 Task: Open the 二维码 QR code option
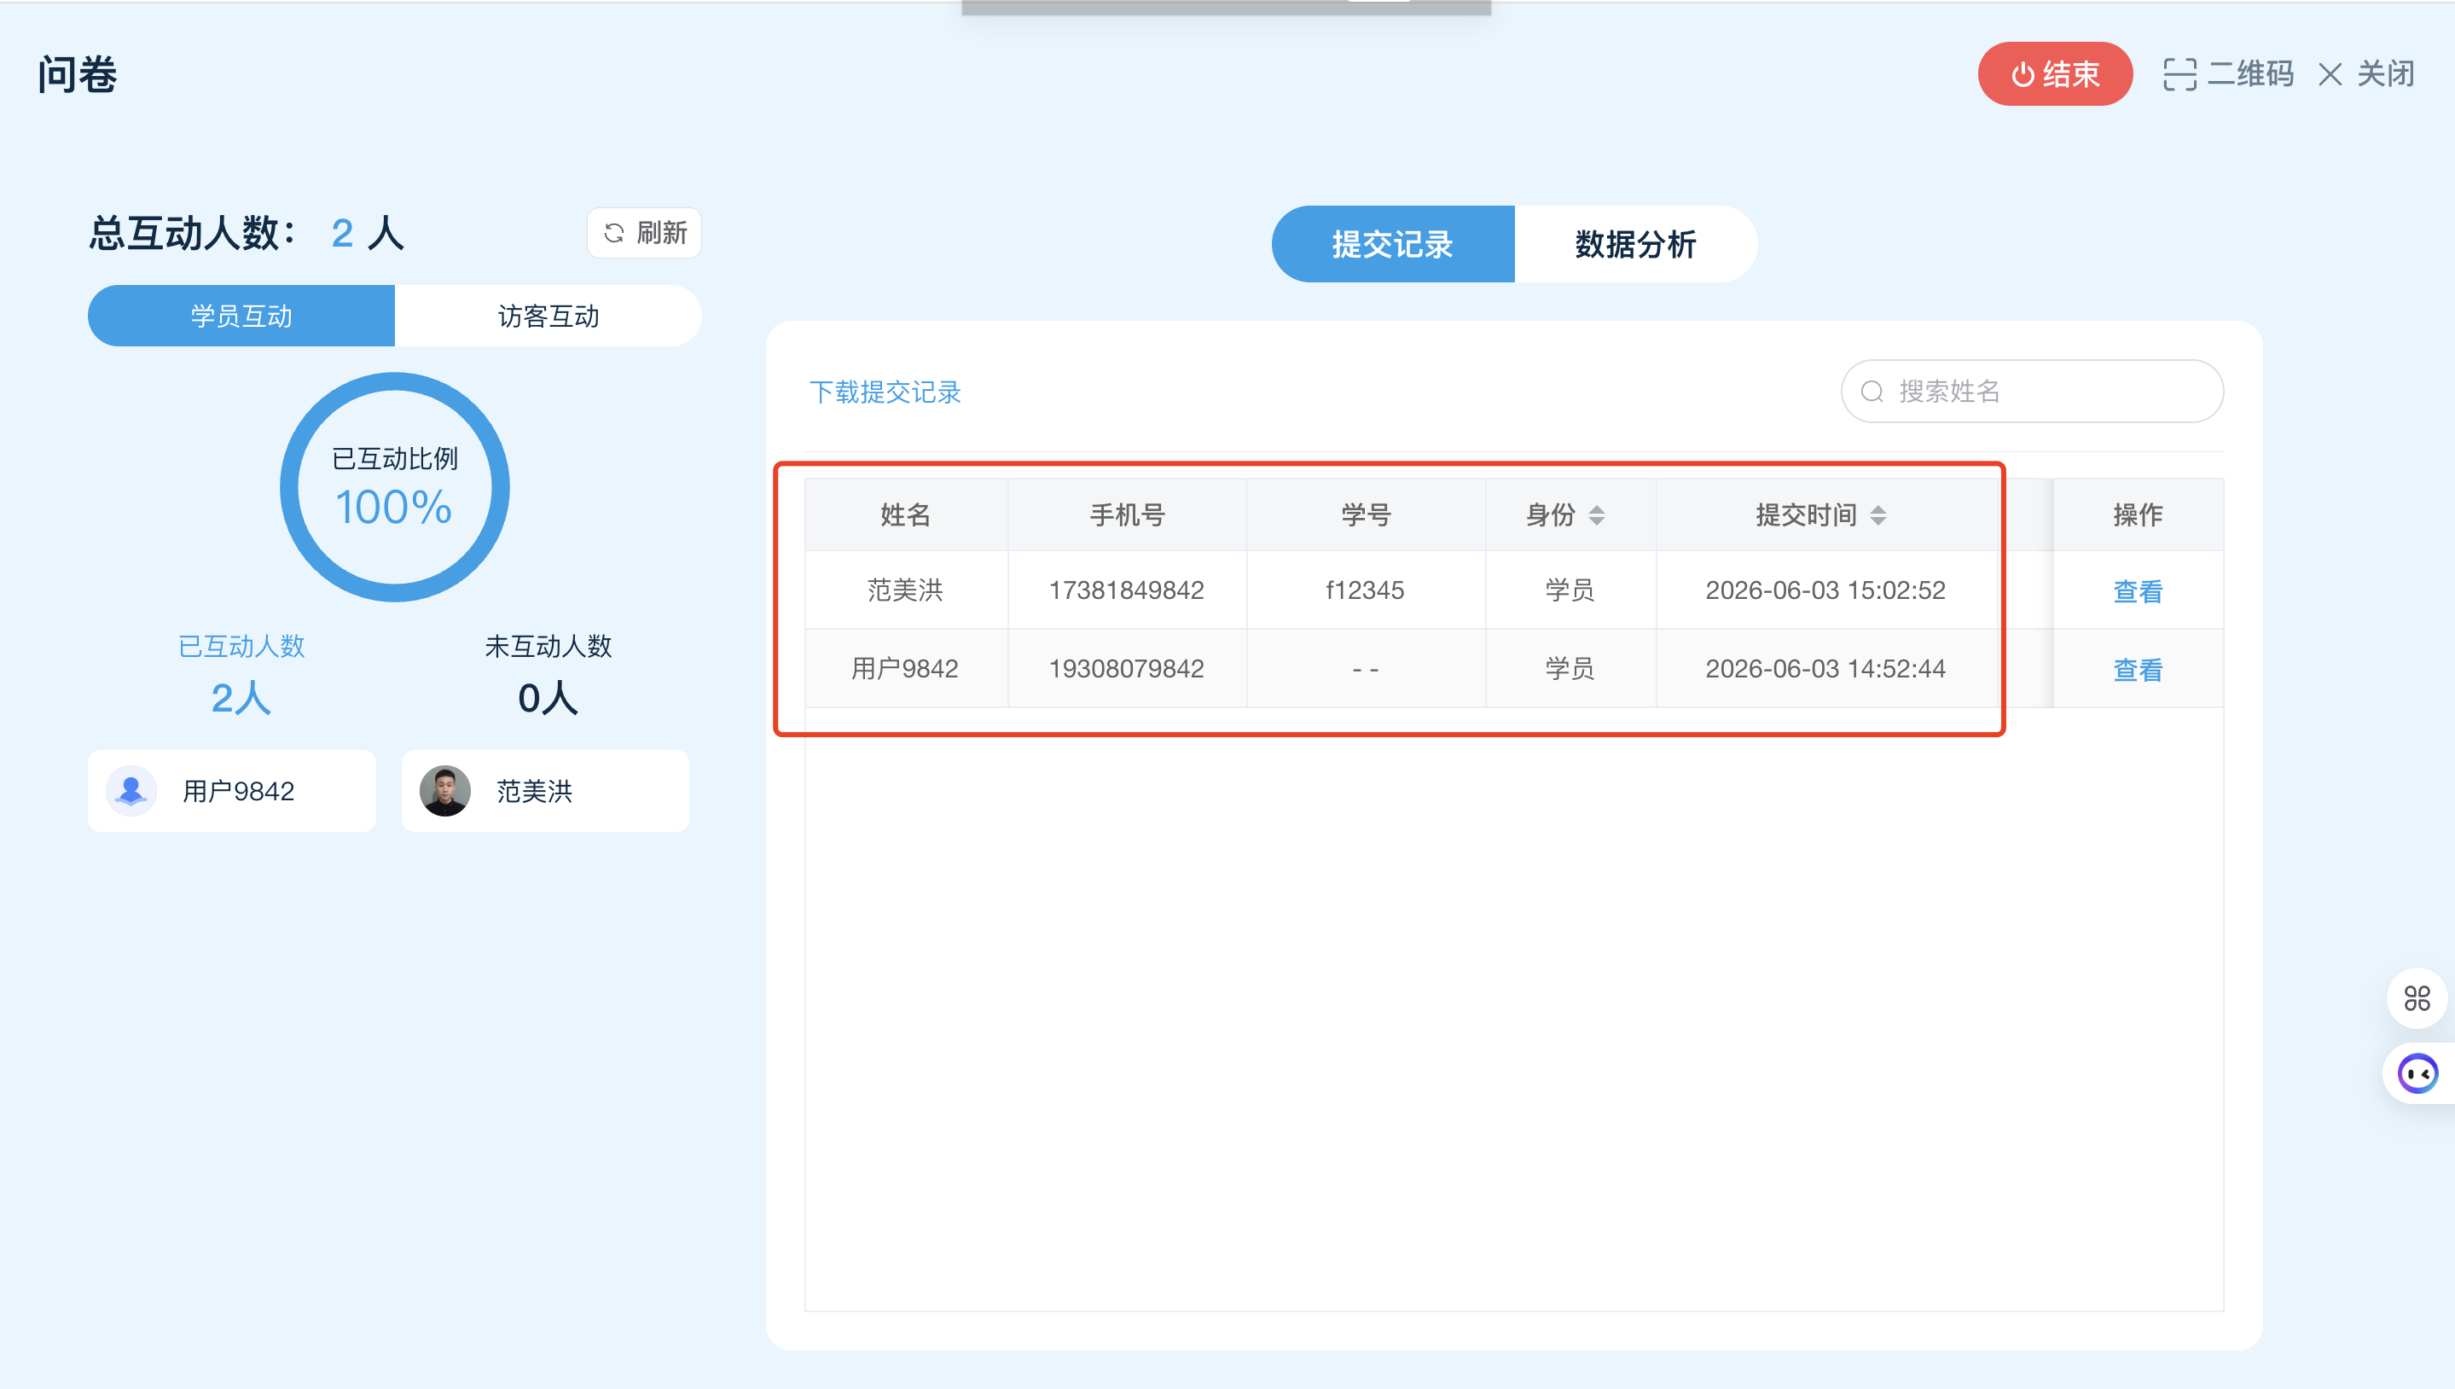coord(2228,73)
